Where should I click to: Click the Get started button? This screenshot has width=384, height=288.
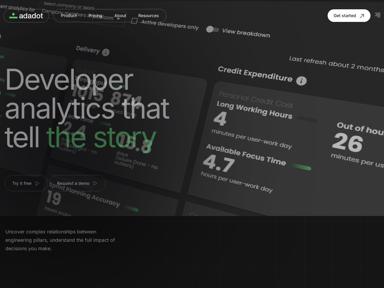[x=349, y=16]
